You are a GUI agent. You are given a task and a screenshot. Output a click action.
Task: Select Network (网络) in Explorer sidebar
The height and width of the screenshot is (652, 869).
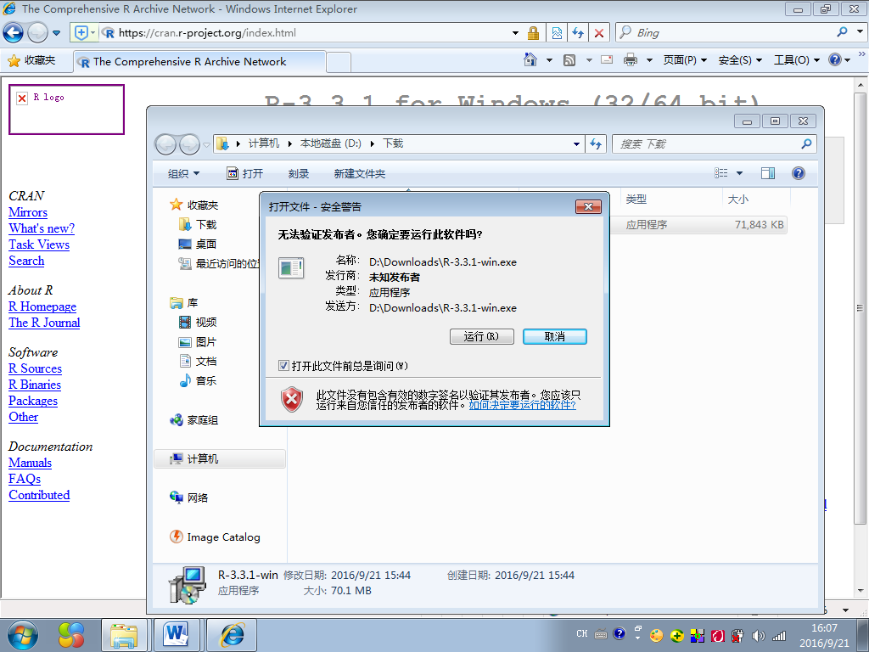tap(189, 497)
